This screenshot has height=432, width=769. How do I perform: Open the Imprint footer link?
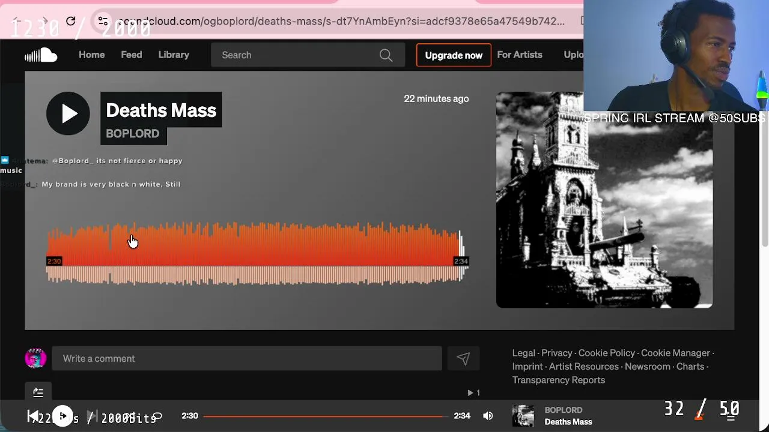coord(527,367)
